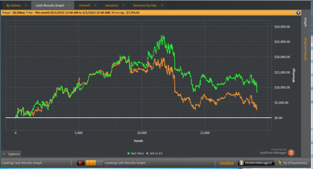Select the vertical Graph side tab
This screenshot has width=313, height=169.
click(x=305, y=22)
